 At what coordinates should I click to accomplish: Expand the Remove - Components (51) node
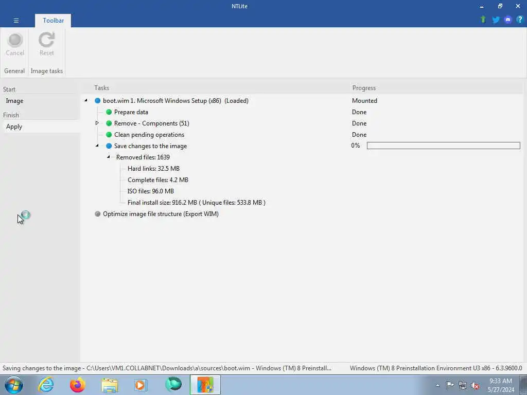(x=97, y=123)
